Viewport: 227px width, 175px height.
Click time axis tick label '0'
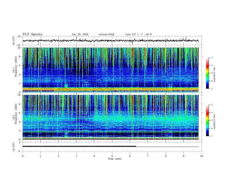click(x=23, y=156)
